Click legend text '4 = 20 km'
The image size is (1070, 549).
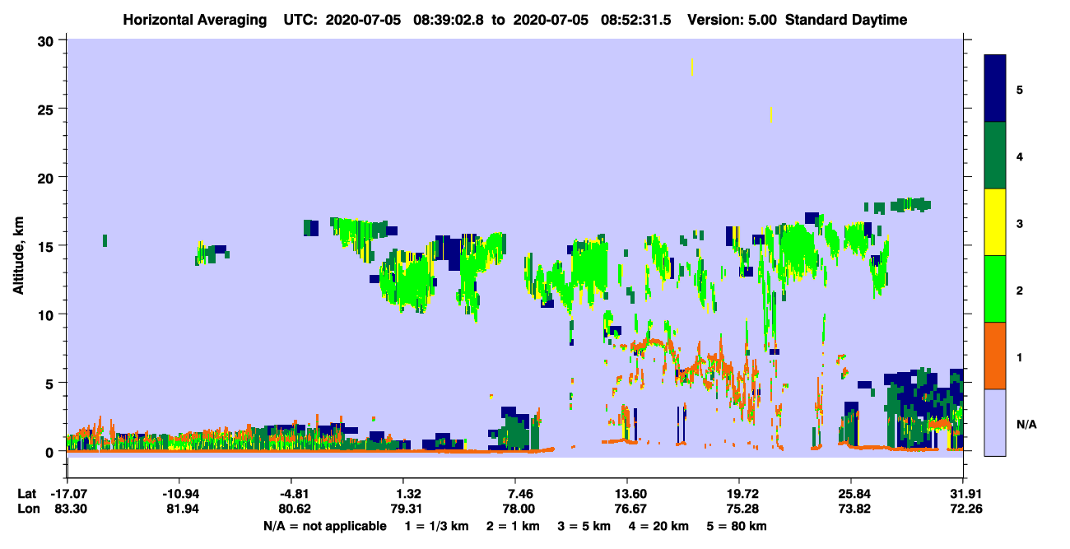click(x=658, y=526)
